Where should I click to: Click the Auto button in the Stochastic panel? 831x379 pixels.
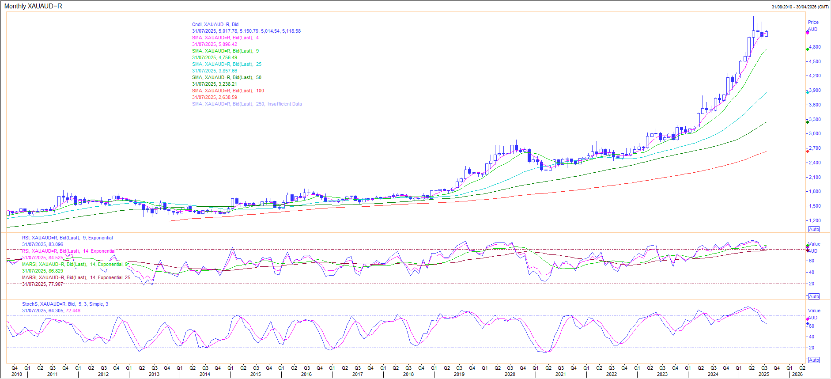pos(814,360)
